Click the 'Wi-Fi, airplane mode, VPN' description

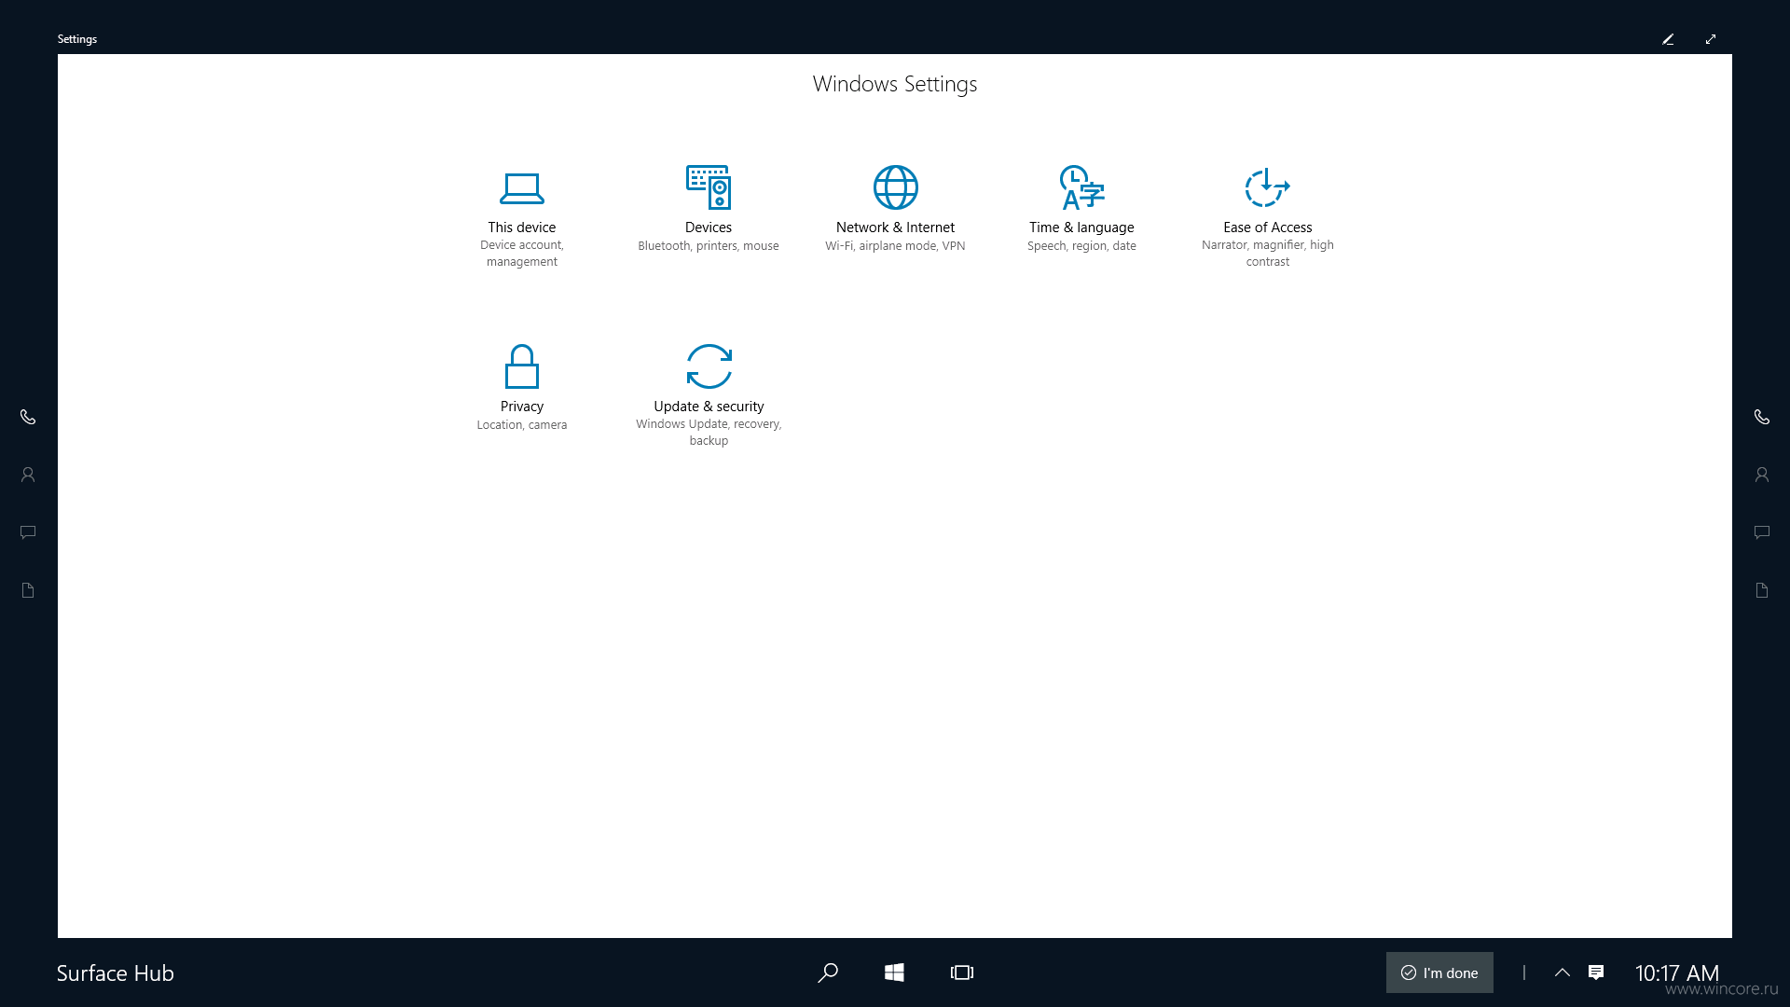coord(895,246)
